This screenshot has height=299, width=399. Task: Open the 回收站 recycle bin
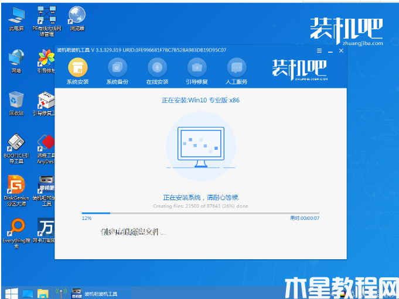click(x=16, y=104)
